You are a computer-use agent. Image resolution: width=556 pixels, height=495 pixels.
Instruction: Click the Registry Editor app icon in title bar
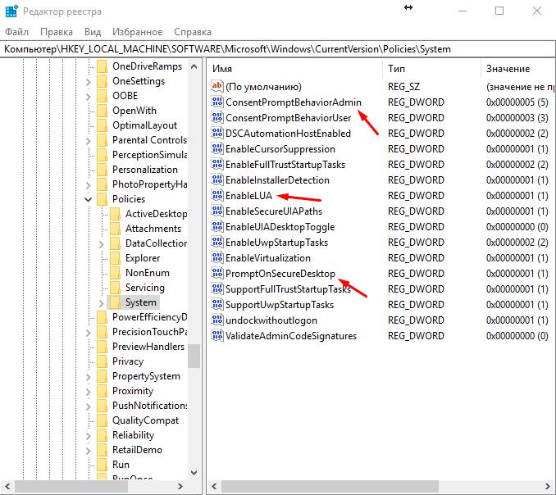[11, 11]
